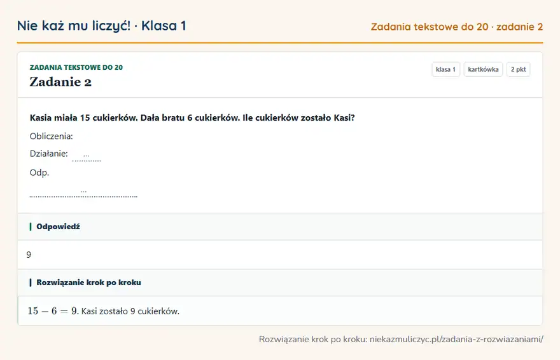560x360 pixels.
Task: Click the "Zadanie 2" heading
Action: click(x=60, y=82)
